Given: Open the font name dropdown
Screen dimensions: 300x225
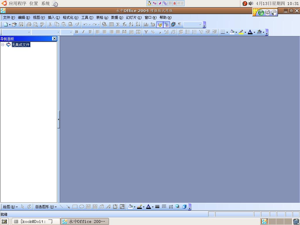Looking at the screenshot, I should pyautogui.click(x=59, y=32).
